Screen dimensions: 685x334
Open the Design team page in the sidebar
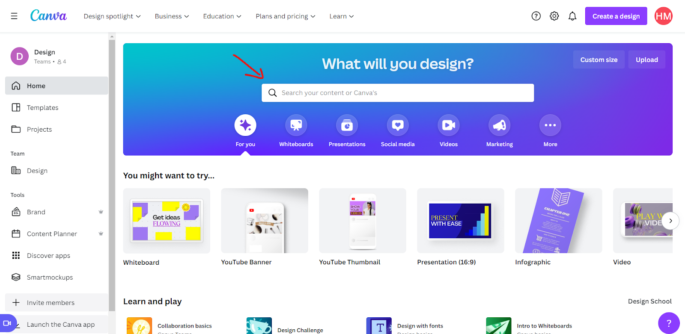57,170
